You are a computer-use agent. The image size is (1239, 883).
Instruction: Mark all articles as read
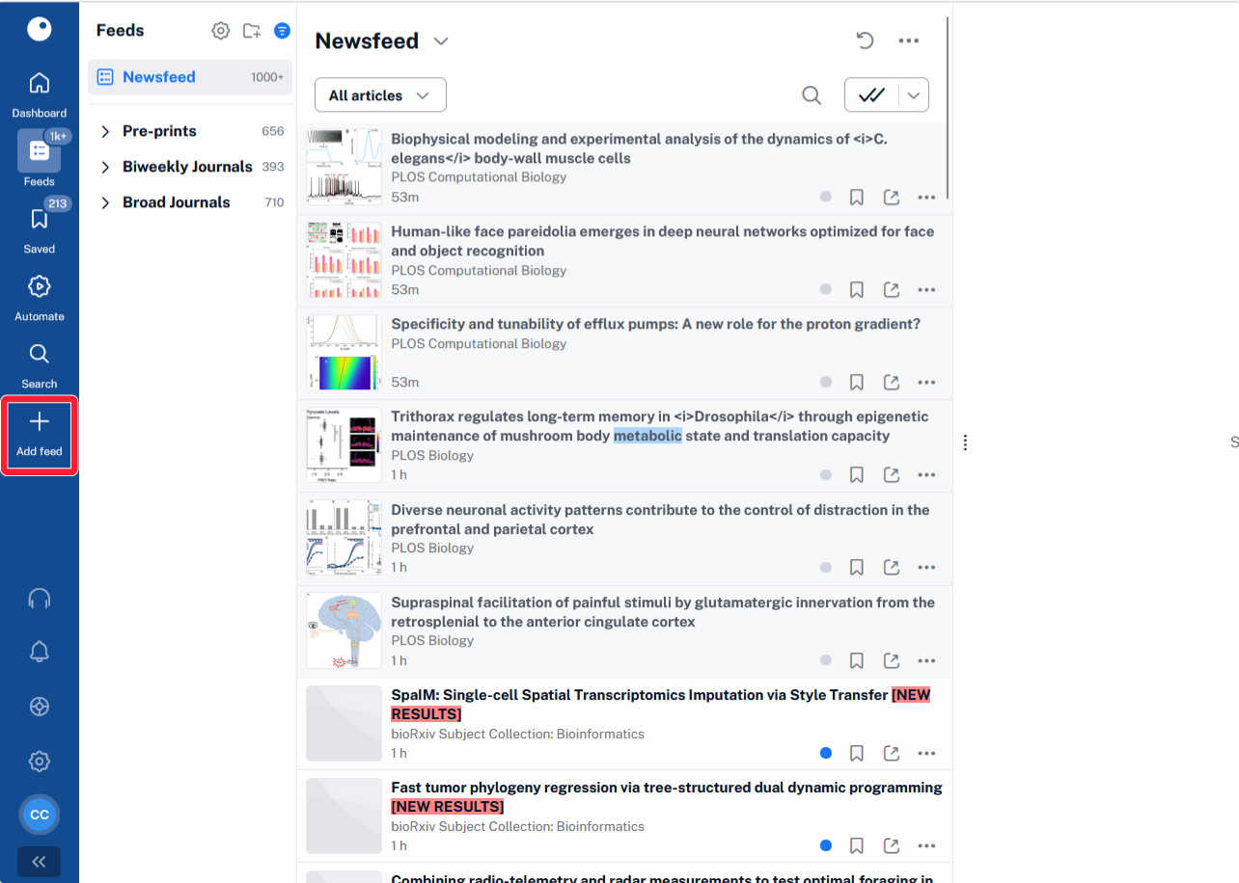(x=871, y=95)
